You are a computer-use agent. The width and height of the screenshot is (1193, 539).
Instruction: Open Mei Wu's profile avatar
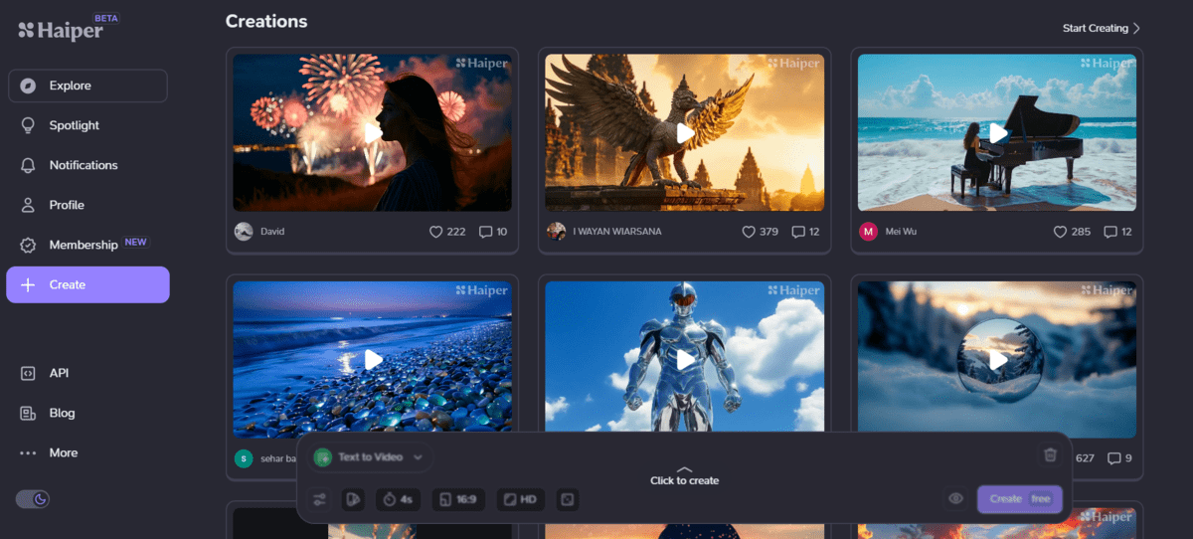[x=868, y=232]
